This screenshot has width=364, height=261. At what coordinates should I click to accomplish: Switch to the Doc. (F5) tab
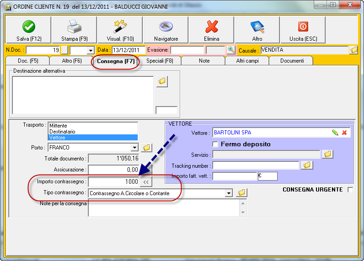click(x=28, y=61)
